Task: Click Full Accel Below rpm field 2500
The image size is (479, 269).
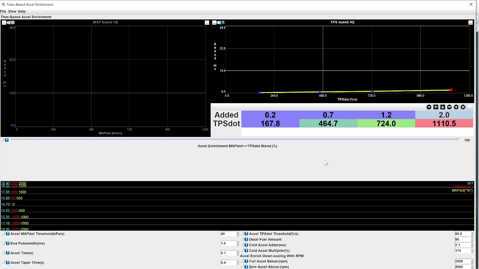Action: (x=463, y=261)
